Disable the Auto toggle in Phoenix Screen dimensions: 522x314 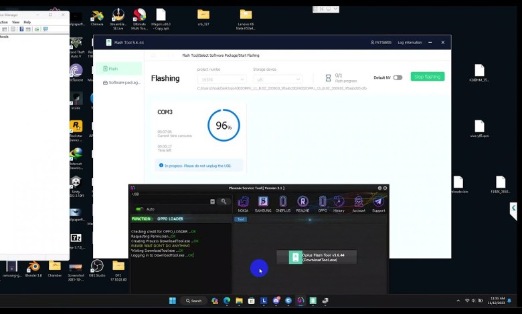141,209
